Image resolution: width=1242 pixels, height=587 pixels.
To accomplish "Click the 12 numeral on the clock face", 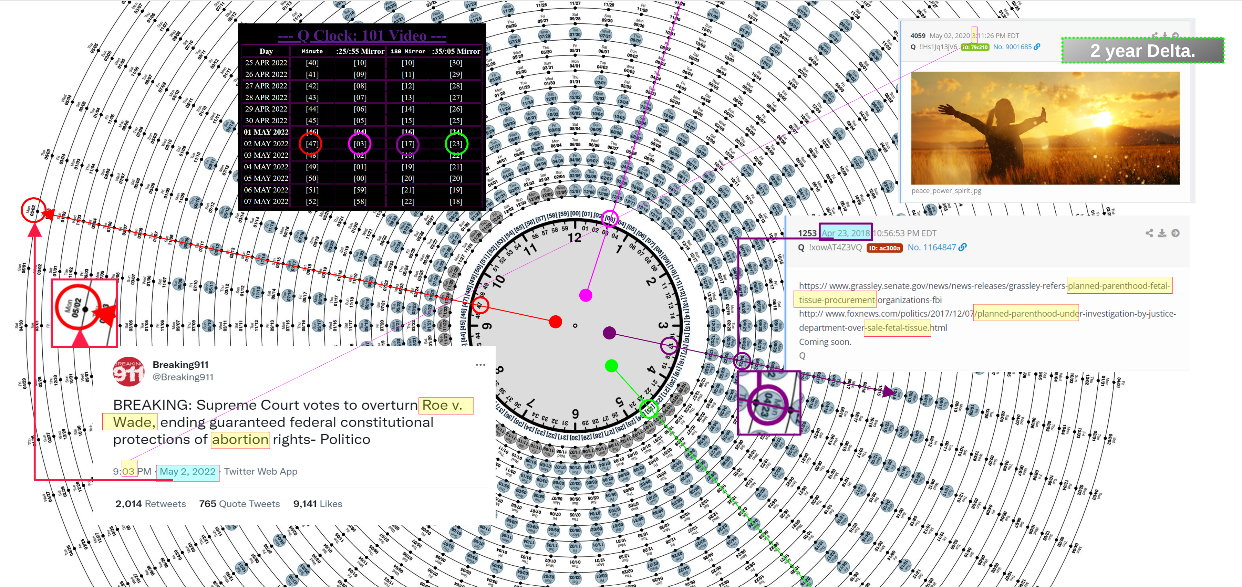I will pos(574,238).
